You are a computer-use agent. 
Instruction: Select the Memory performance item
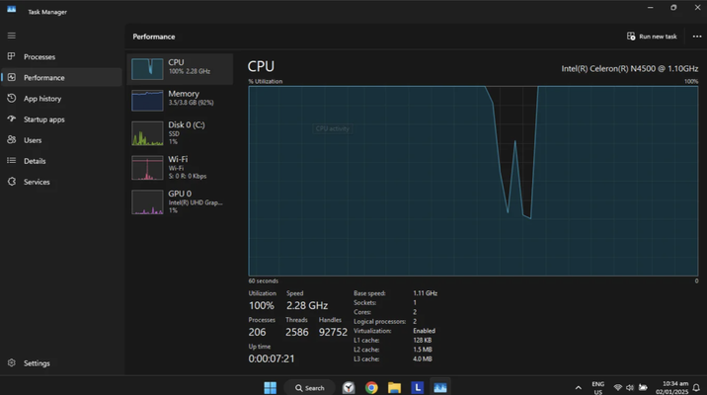[x=180, y=100]
